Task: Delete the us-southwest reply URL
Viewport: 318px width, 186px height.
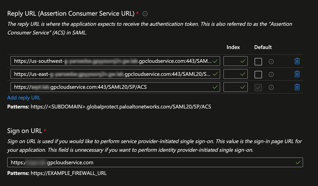Action: 297,61
